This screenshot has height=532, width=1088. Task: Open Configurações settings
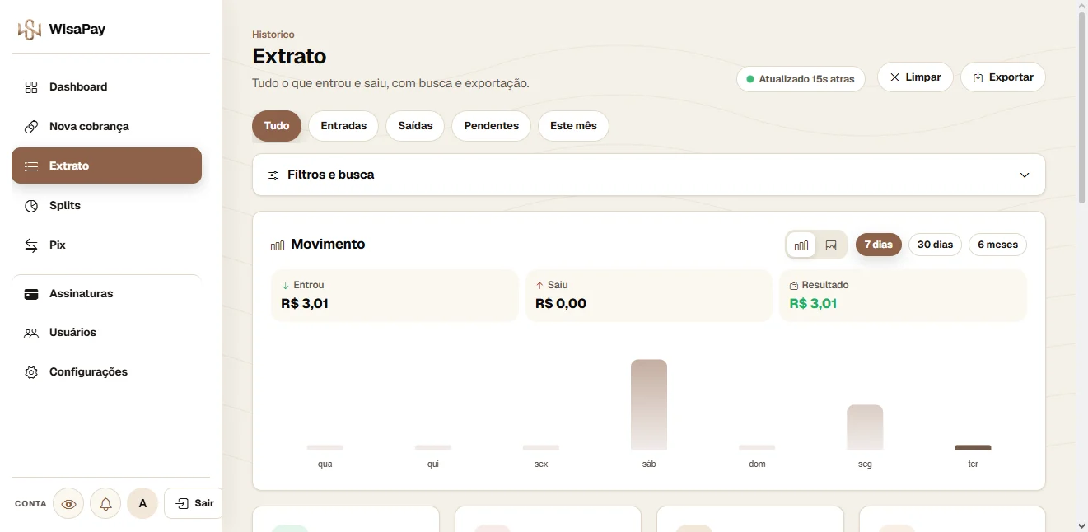pyautogui.click(x=106, y=372)
